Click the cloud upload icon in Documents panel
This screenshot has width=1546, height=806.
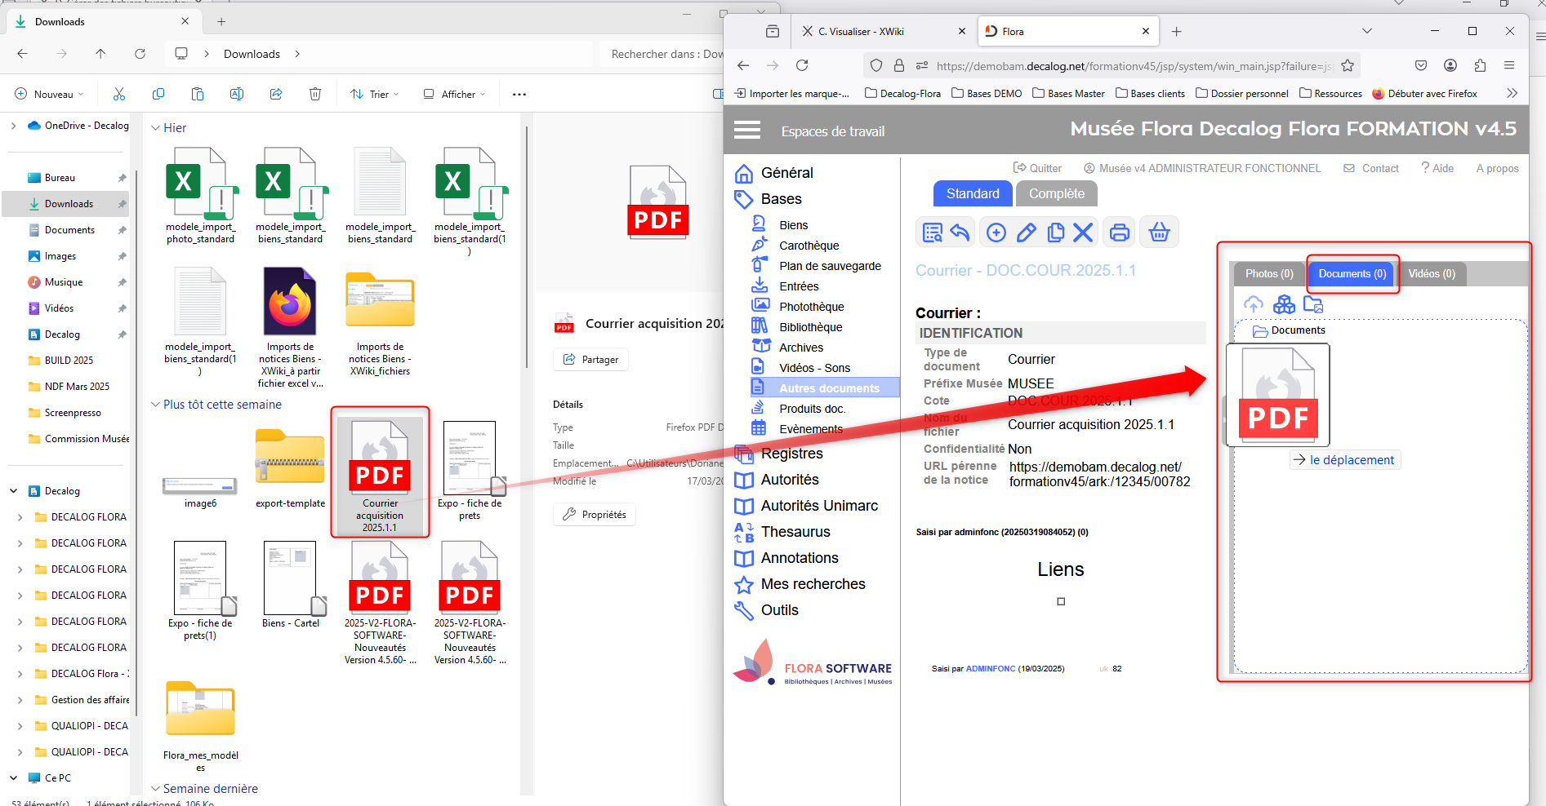point(1253,304)
